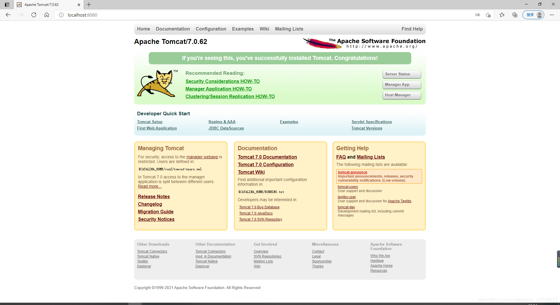The height and width of the screenshot is (305, 560).
Task: Open the Servlet Specifications link
Action: (x=372, y=122)
